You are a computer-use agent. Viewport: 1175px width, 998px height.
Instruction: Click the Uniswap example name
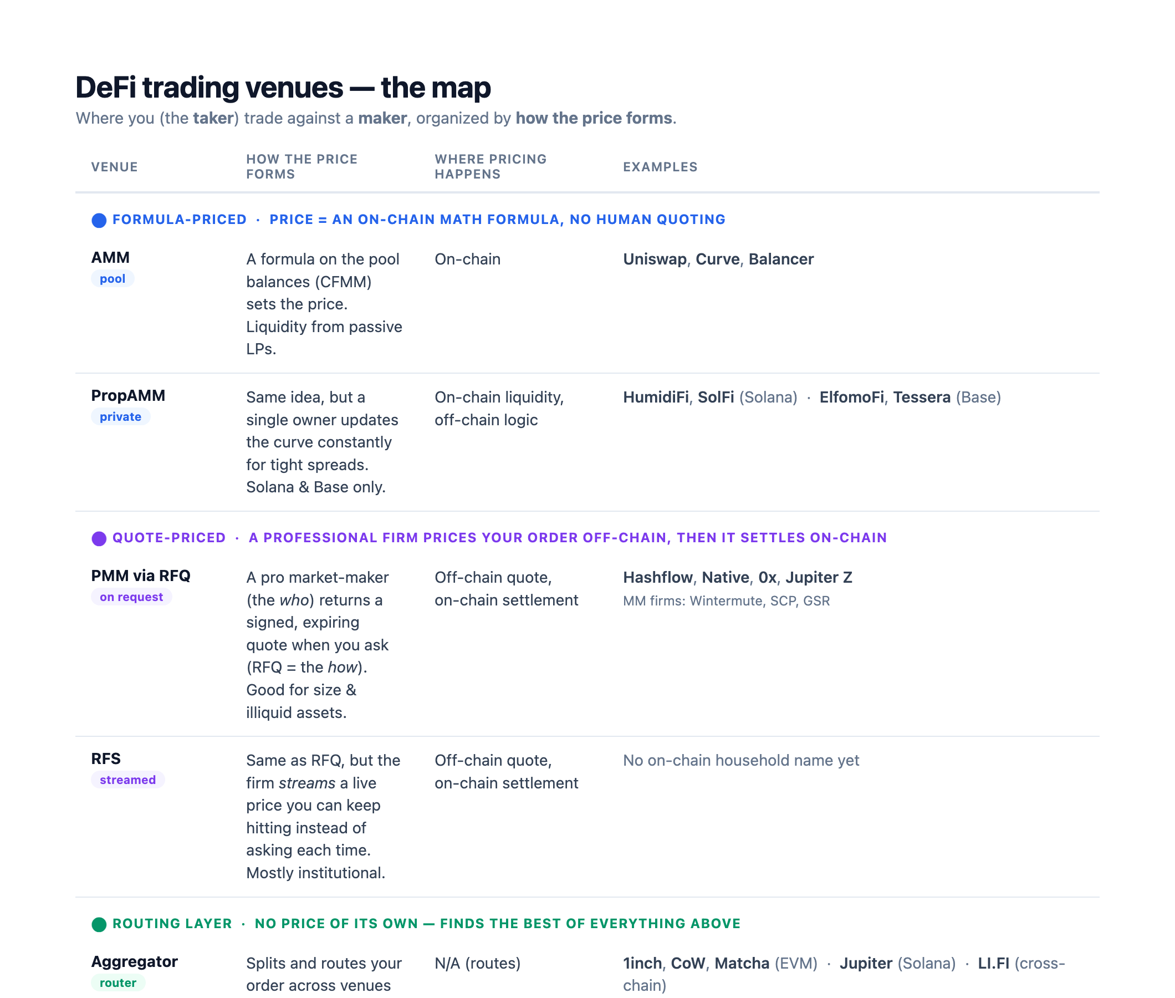click(x=654, y=259)
